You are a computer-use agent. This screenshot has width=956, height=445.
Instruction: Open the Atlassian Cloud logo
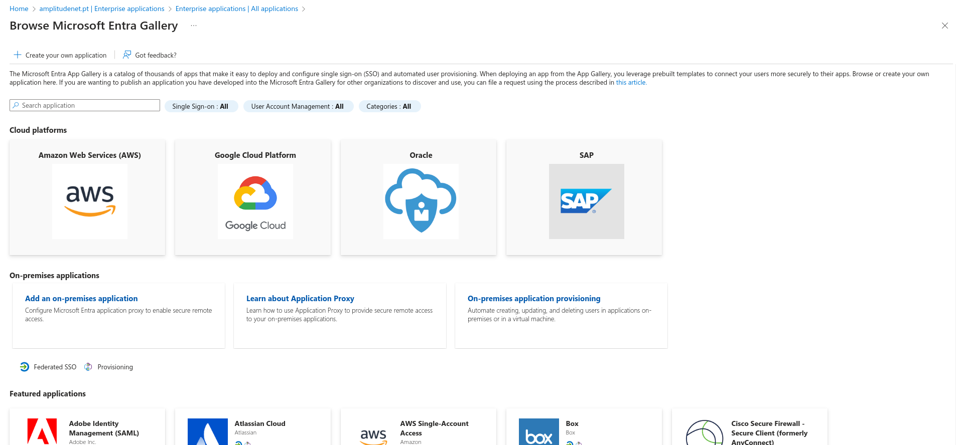tap(208, 432)
